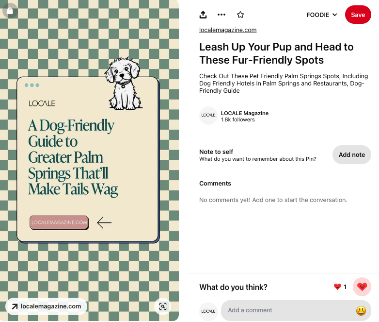Screen dimensions: 379x322
Task: Open the three-dot more options menu
Action: tap(221, 15)
